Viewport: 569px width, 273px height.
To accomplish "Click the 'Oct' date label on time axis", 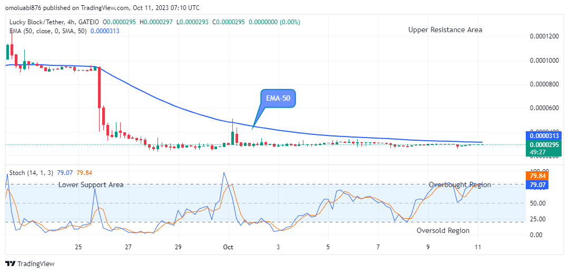I will 228,247.
